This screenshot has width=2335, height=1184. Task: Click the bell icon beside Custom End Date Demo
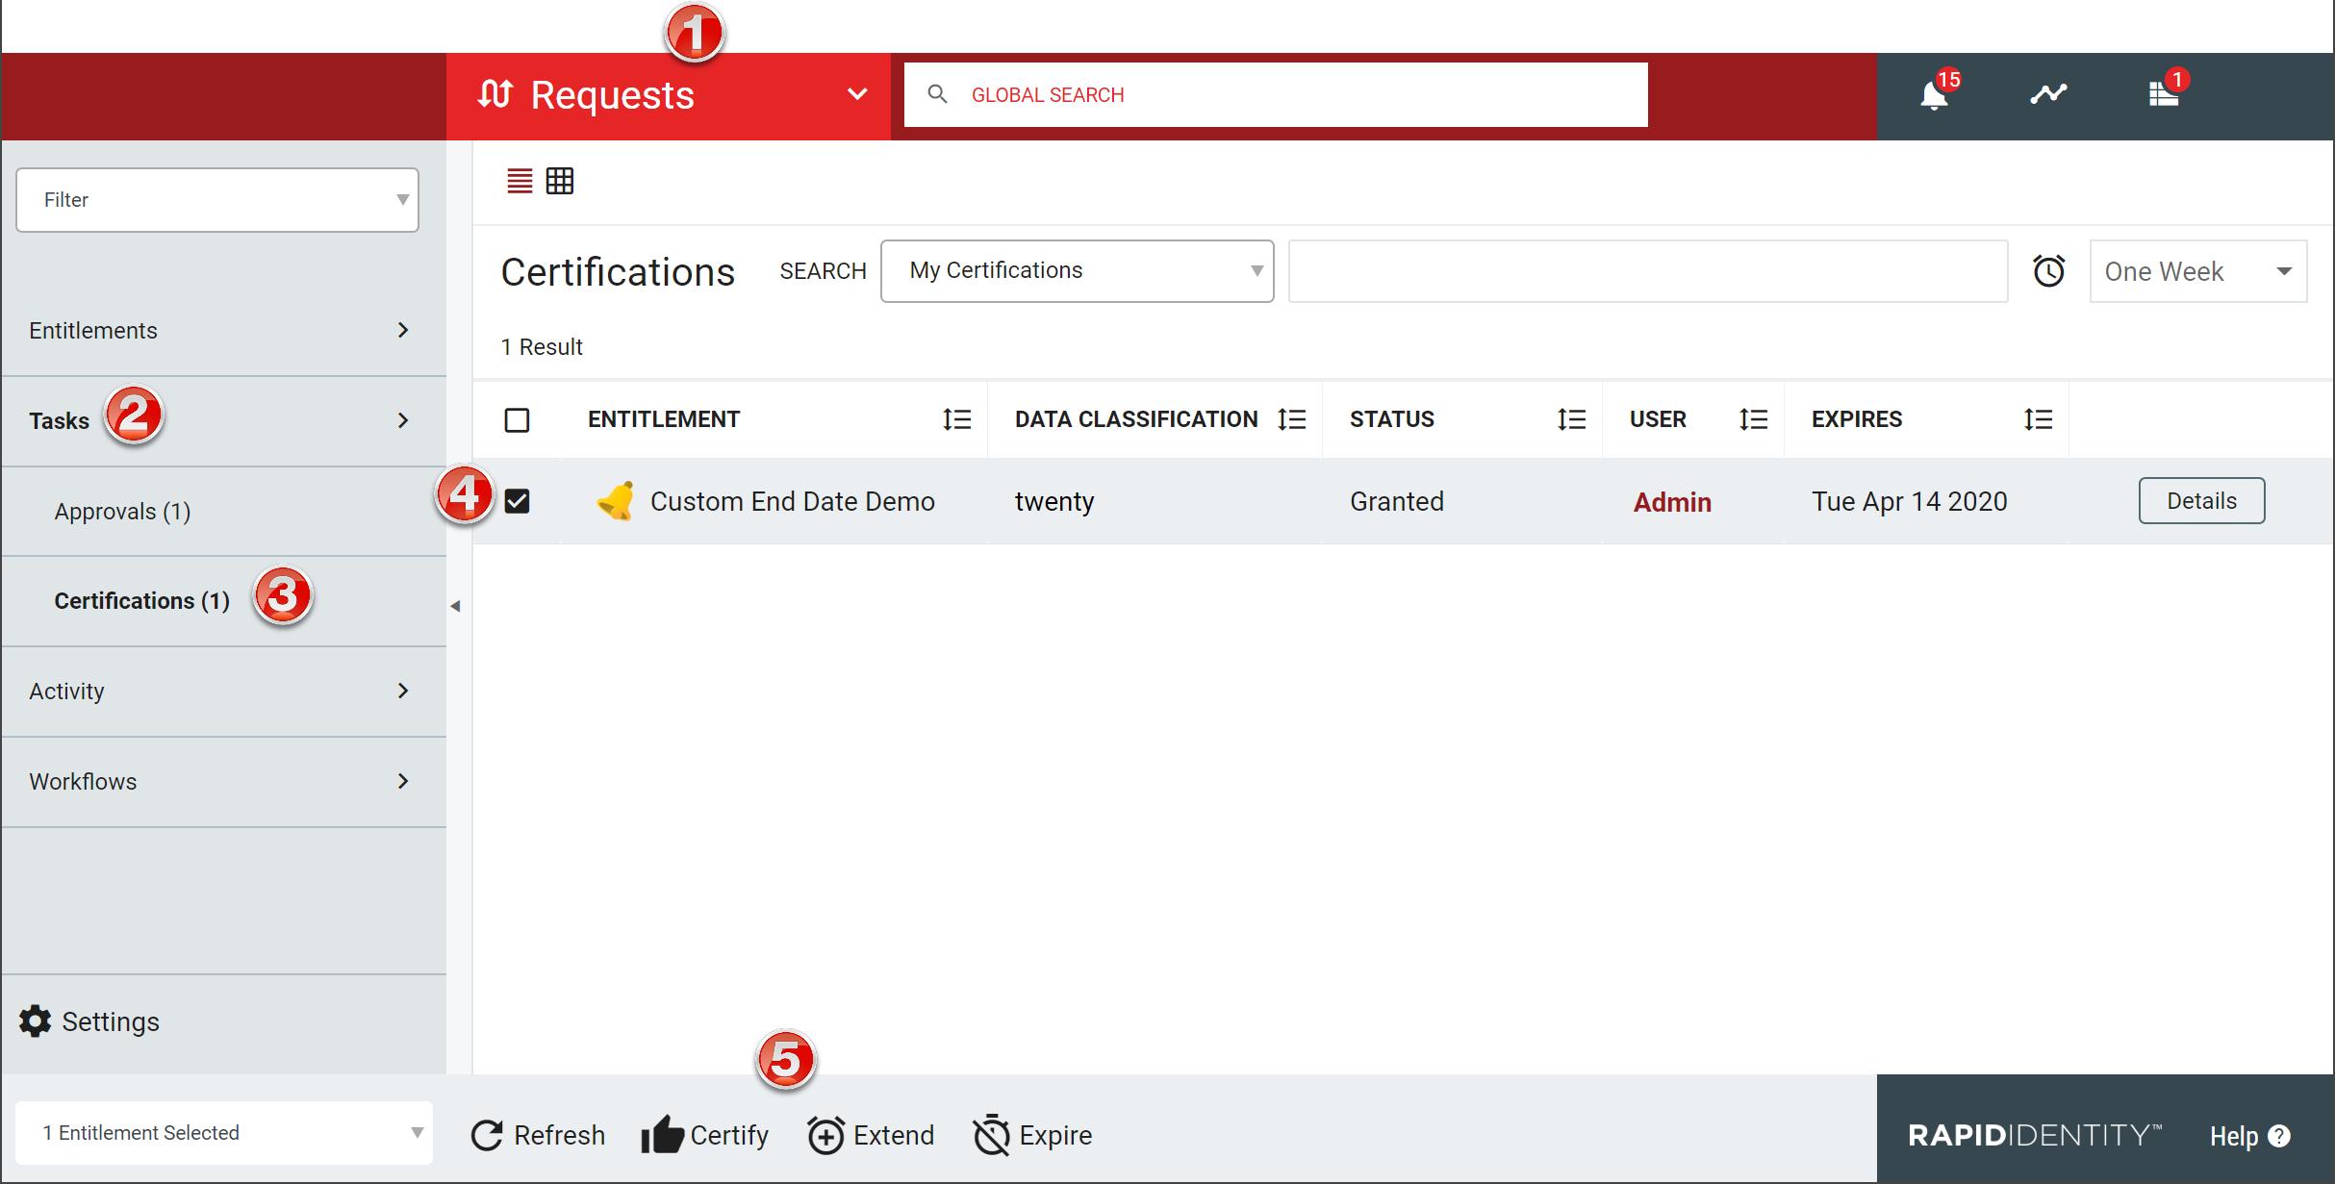click(616, 501)
